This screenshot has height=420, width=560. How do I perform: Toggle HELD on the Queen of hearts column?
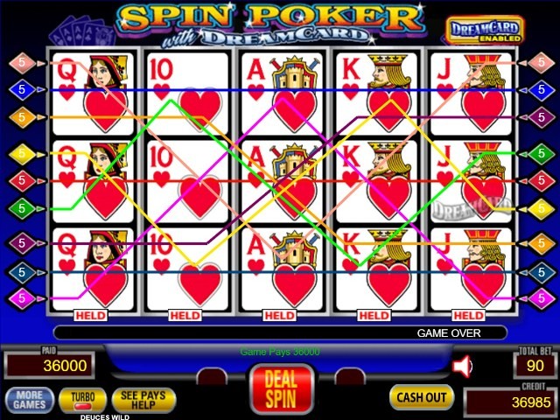point(91,315)
